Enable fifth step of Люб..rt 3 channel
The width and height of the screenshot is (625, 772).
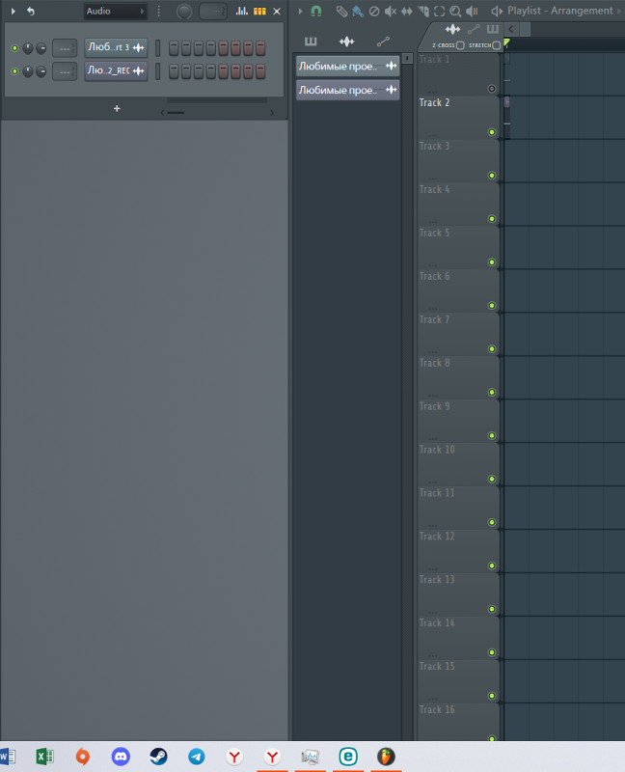tap(224, 47)
